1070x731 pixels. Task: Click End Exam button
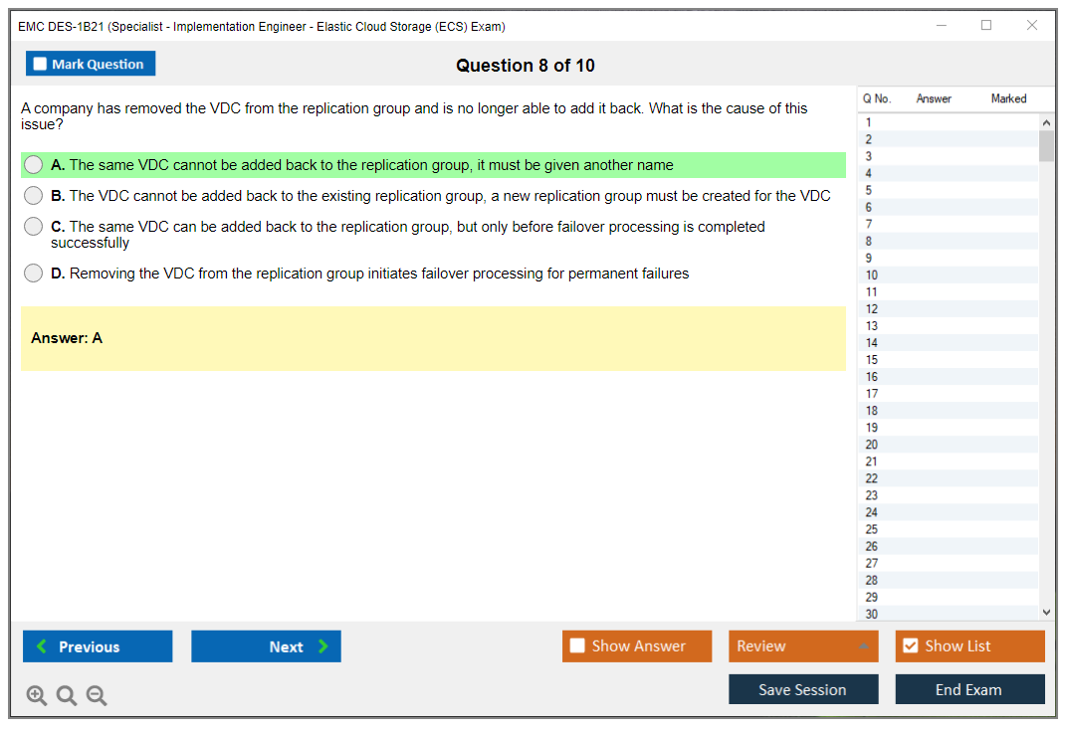[x=969, y=689]
